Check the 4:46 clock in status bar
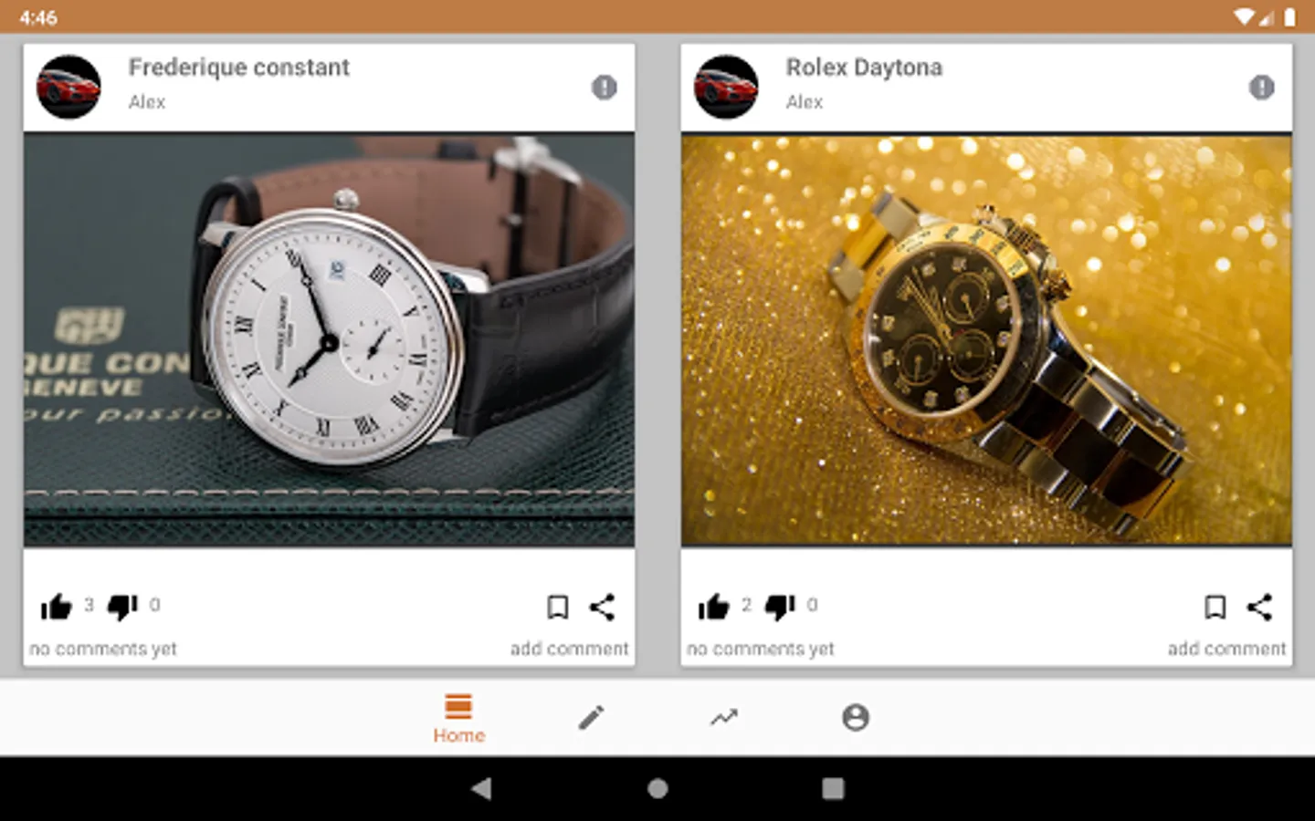This screenshot has height=821, width=1315. 38,17
